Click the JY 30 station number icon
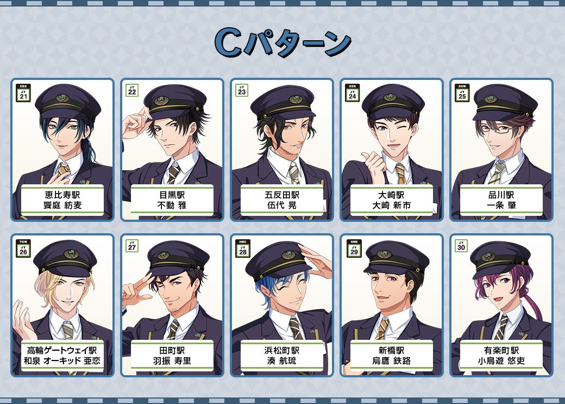This screenshot has height=404, width=565. point(461,246)
